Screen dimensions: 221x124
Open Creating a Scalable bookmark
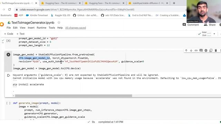[x=168, y=15]
